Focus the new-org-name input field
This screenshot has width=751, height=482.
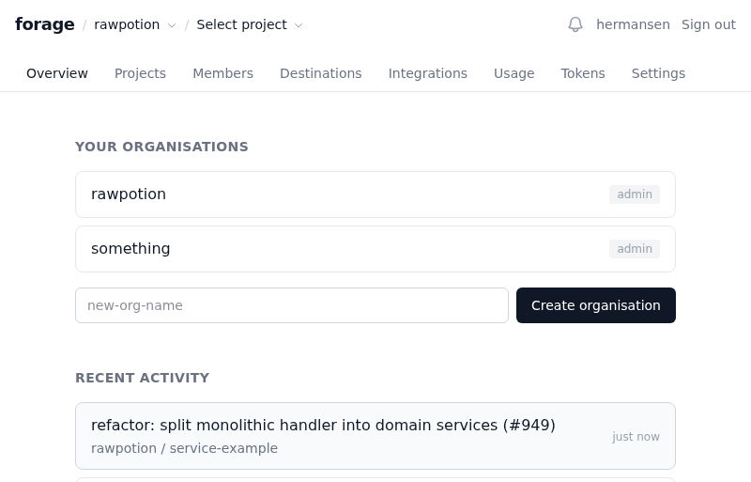click(292, 305)
